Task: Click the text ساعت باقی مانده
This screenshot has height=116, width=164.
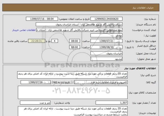Action: [17, 41]
